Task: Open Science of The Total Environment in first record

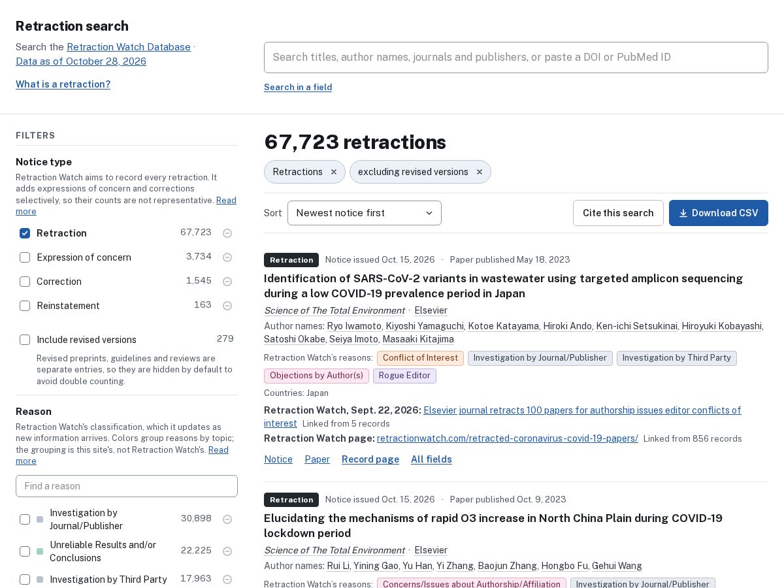Action: point(335,310)
